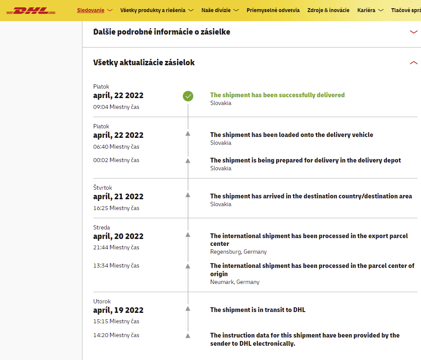Click the Všetky aktualizácie zásielok heading
Screen dimensions: 421x360
coord(144,63)
